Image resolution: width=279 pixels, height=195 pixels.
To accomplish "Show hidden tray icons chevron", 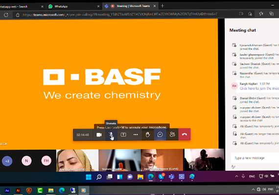I will click(x=236, y=176).
